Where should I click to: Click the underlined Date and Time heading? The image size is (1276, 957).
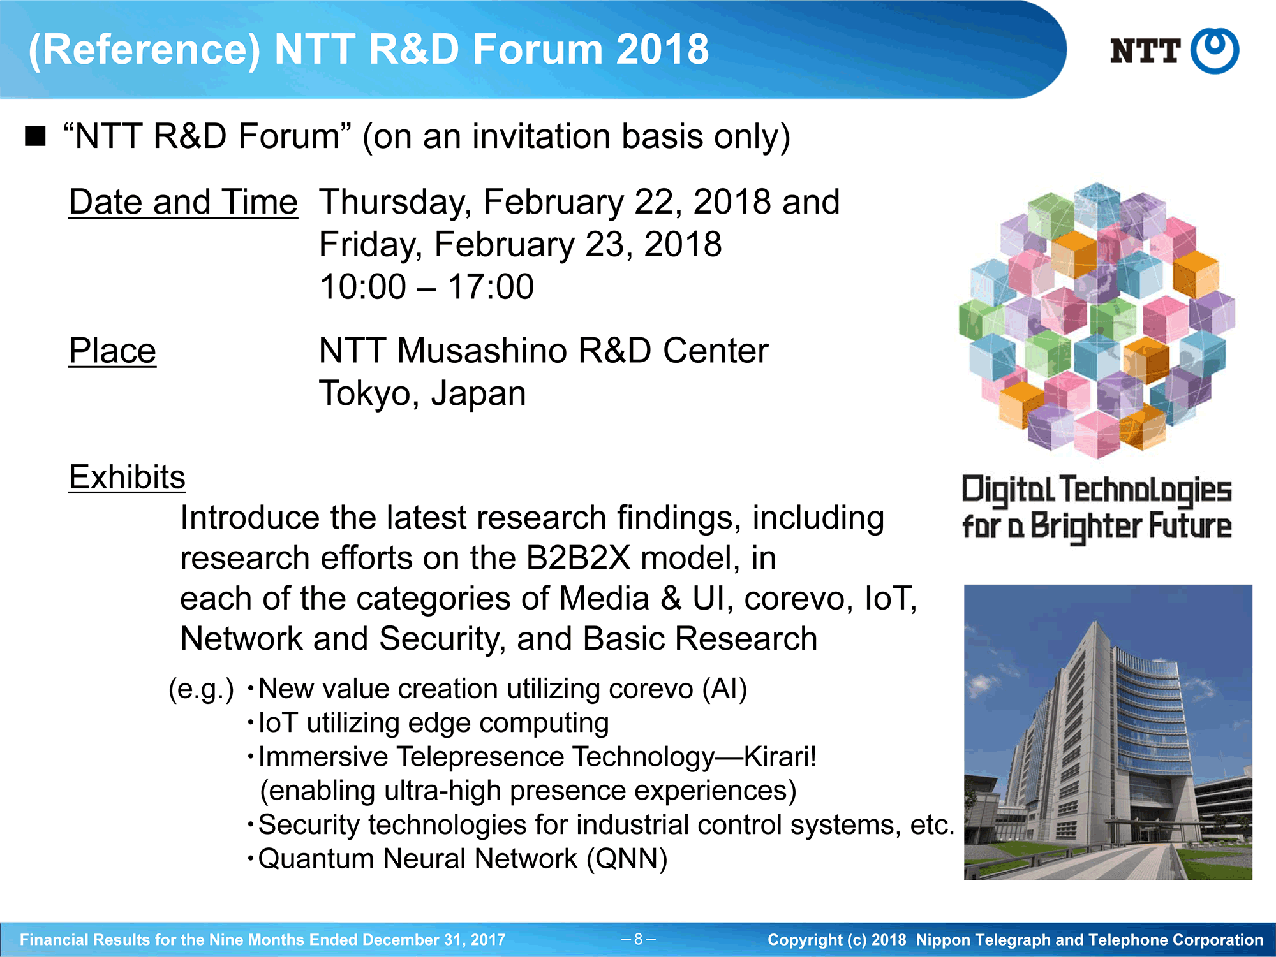coord(183,203)
